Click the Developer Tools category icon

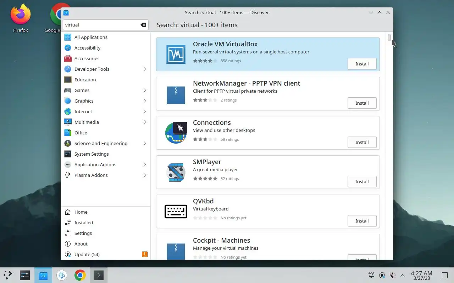[x=68, y=69]
